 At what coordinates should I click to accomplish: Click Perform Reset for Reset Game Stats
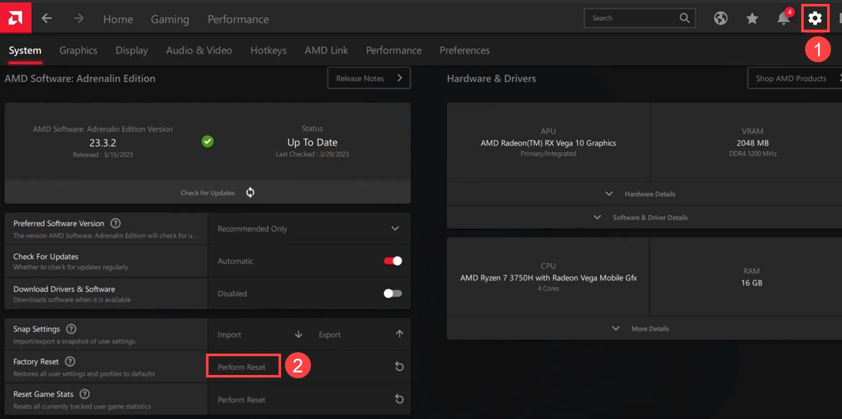pos(242,400)
